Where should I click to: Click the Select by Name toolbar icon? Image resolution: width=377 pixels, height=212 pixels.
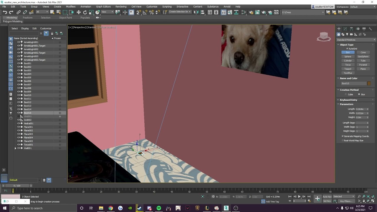(58, 12)
